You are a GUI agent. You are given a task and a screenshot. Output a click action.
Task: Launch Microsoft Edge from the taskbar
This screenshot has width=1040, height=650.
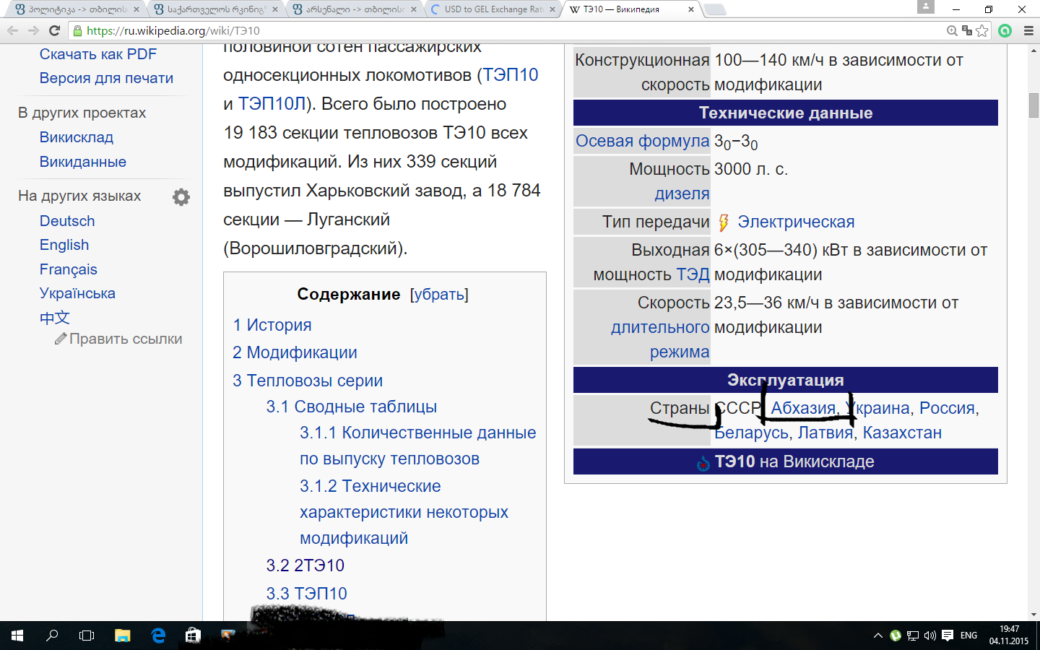point(158,636)
